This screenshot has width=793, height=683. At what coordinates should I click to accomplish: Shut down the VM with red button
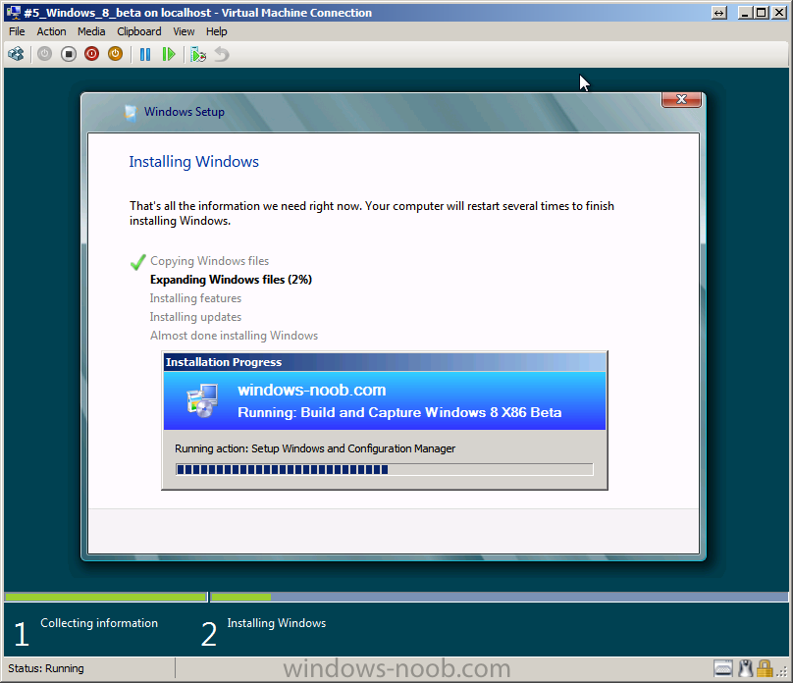click(x=91, y=54)
